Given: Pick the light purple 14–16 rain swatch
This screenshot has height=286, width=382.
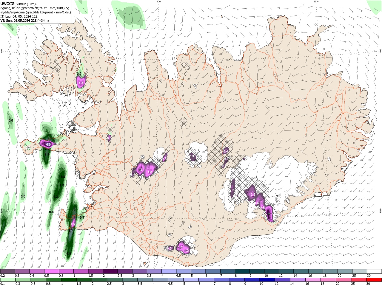Looking at the screenshot, I should click(x=298, y=280).
